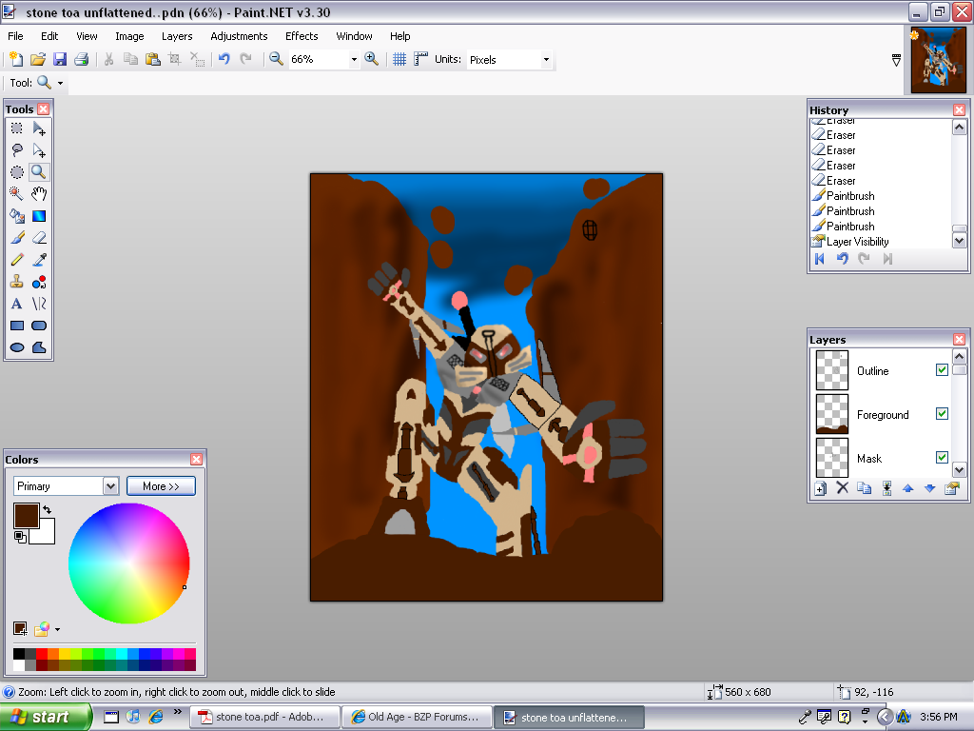974x731 pixels.
Task: Open the Adjustments menu
Action: [239, 36]
